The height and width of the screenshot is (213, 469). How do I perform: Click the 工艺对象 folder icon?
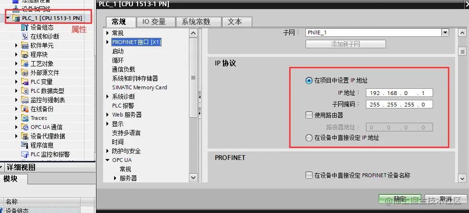point(25,64)
